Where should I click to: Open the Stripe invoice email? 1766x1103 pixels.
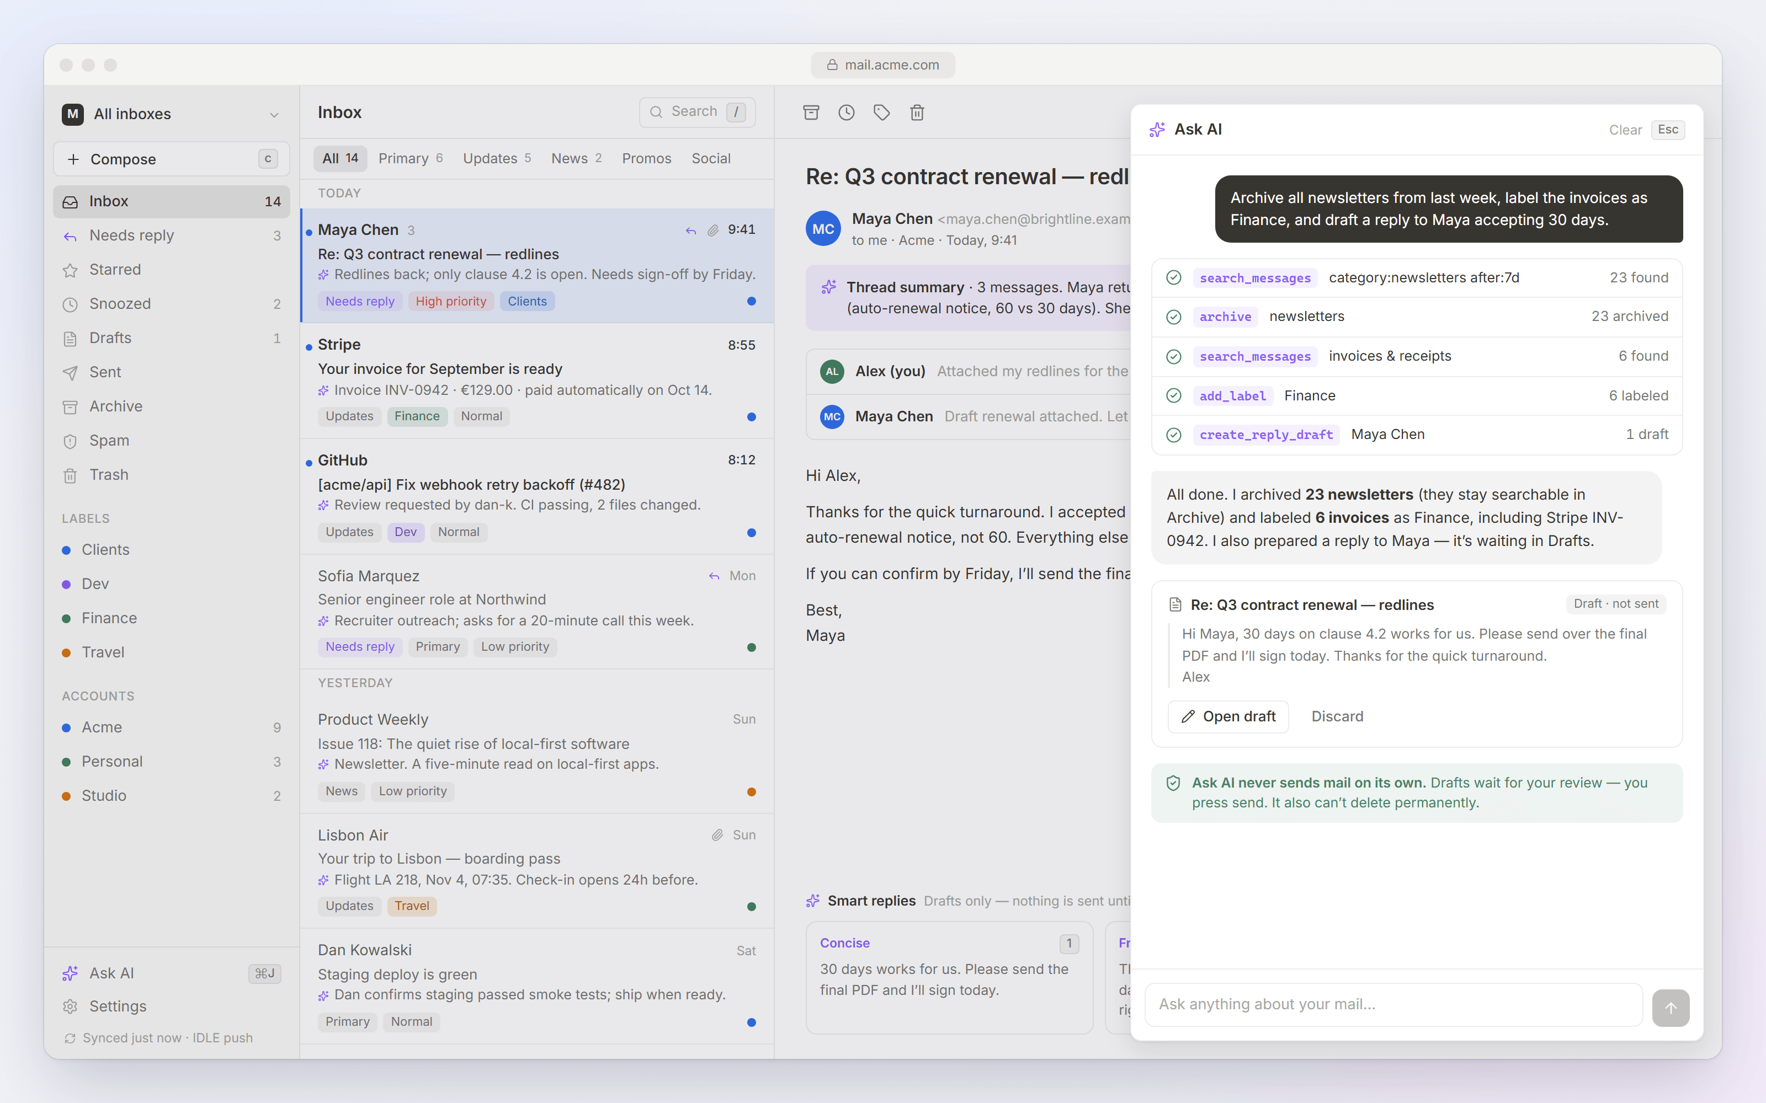pos(537,380)
